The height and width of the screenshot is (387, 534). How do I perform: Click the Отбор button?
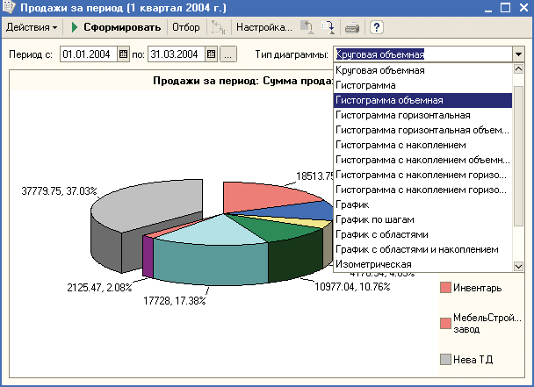coord(185,27)
